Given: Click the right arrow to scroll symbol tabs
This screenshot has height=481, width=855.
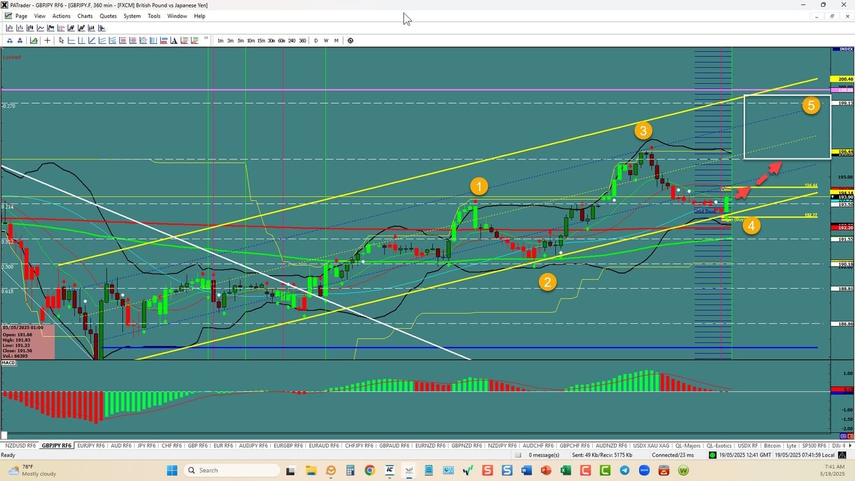Looking at the screenshot, I should tap(849, 446).
